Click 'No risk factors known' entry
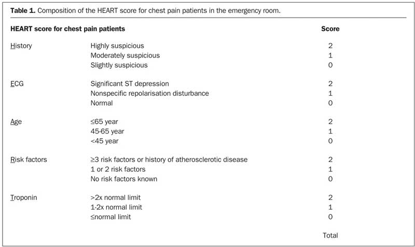The width and height of the screenshot is (415, 247). 124,179
